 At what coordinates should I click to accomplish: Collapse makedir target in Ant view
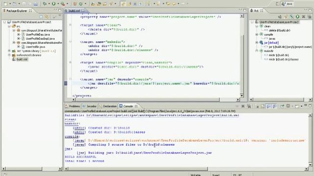pos(257,51)
